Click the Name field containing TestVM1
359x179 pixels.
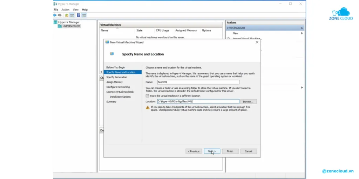(x=198, y=82)
